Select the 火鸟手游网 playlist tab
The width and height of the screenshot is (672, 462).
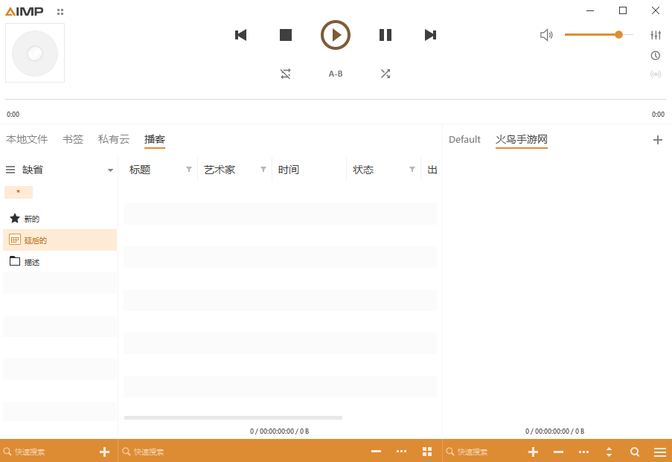coord(522,139)
